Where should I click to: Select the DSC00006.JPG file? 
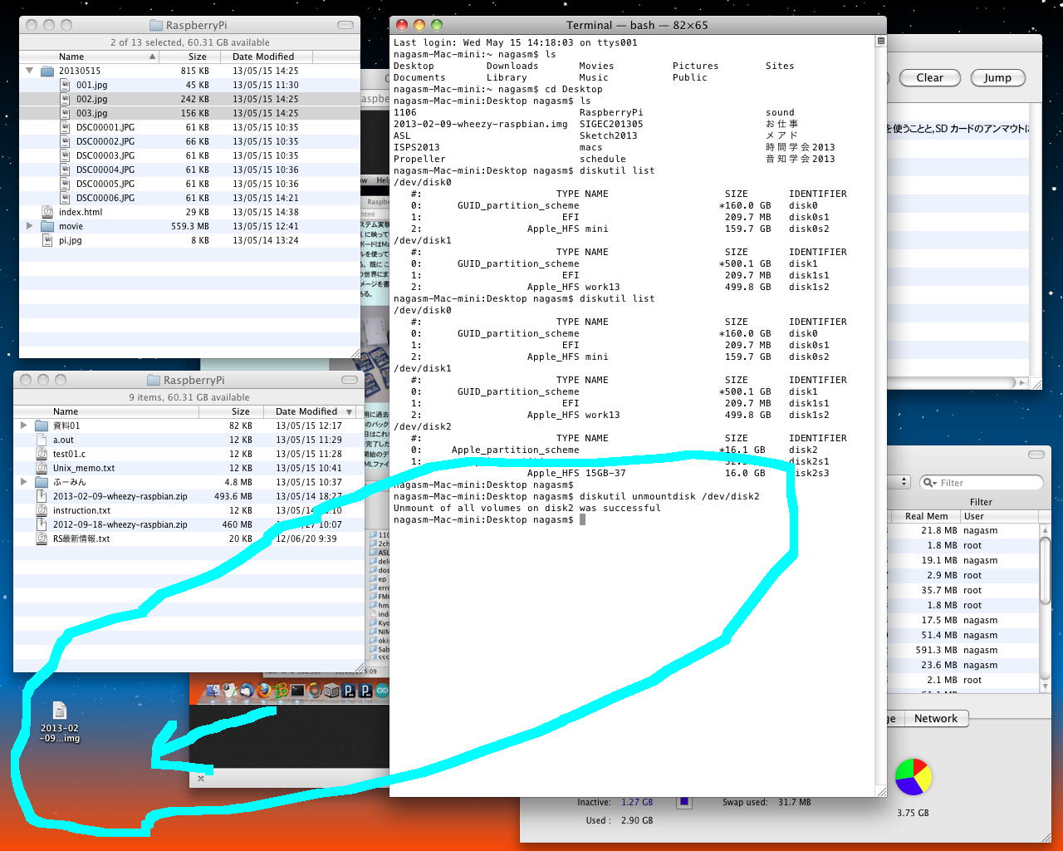click(x=105, y=198)
